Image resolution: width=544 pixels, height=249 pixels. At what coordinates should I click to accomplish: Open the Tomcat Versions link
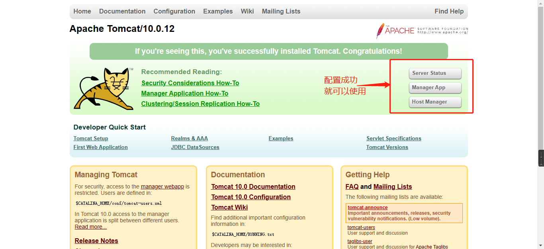(x=387, y=147)
